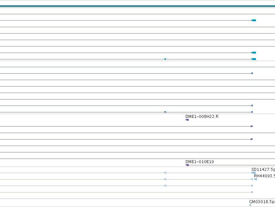Click the light-blue block under SD11427.5p
Screen dimensions: 275x207
coord(254,173)
